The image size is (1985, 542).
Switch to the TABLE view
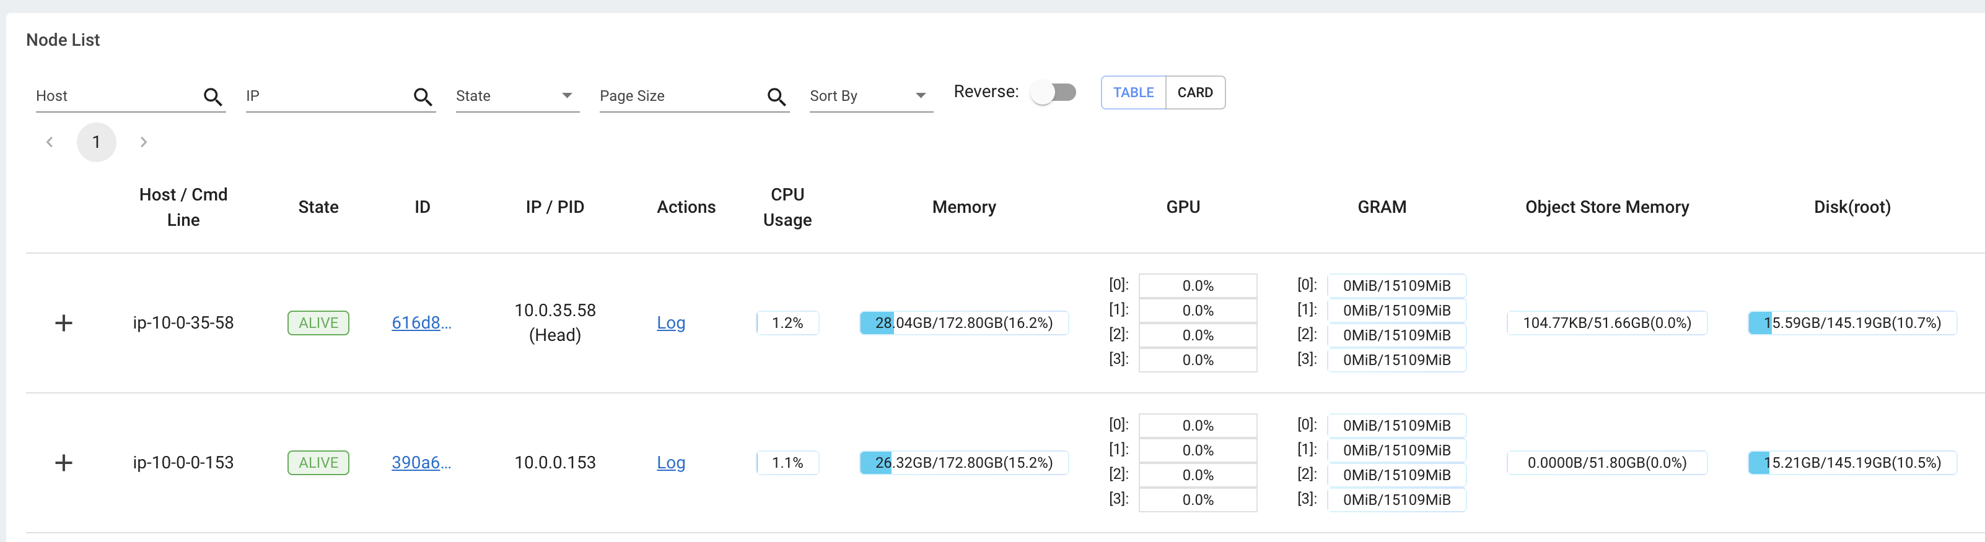click(1133, 92)
